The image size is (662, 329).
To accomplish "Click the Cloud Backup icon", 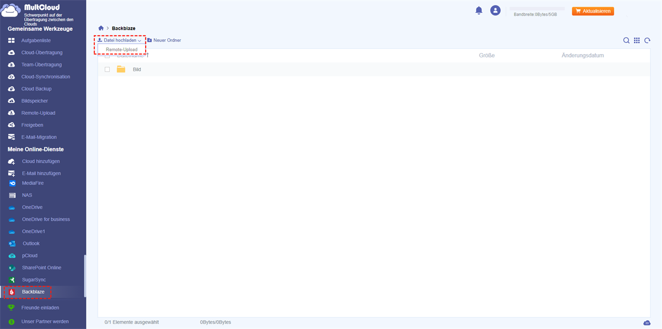I will coord(11,89).
